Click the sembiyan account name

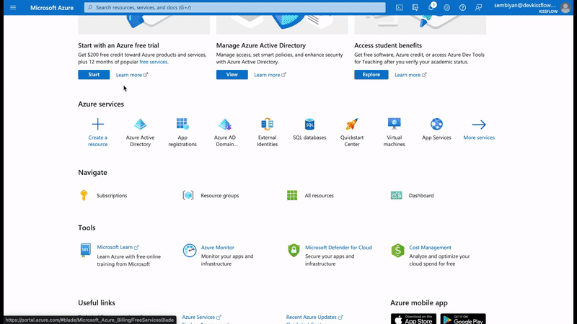pos(525,5)
